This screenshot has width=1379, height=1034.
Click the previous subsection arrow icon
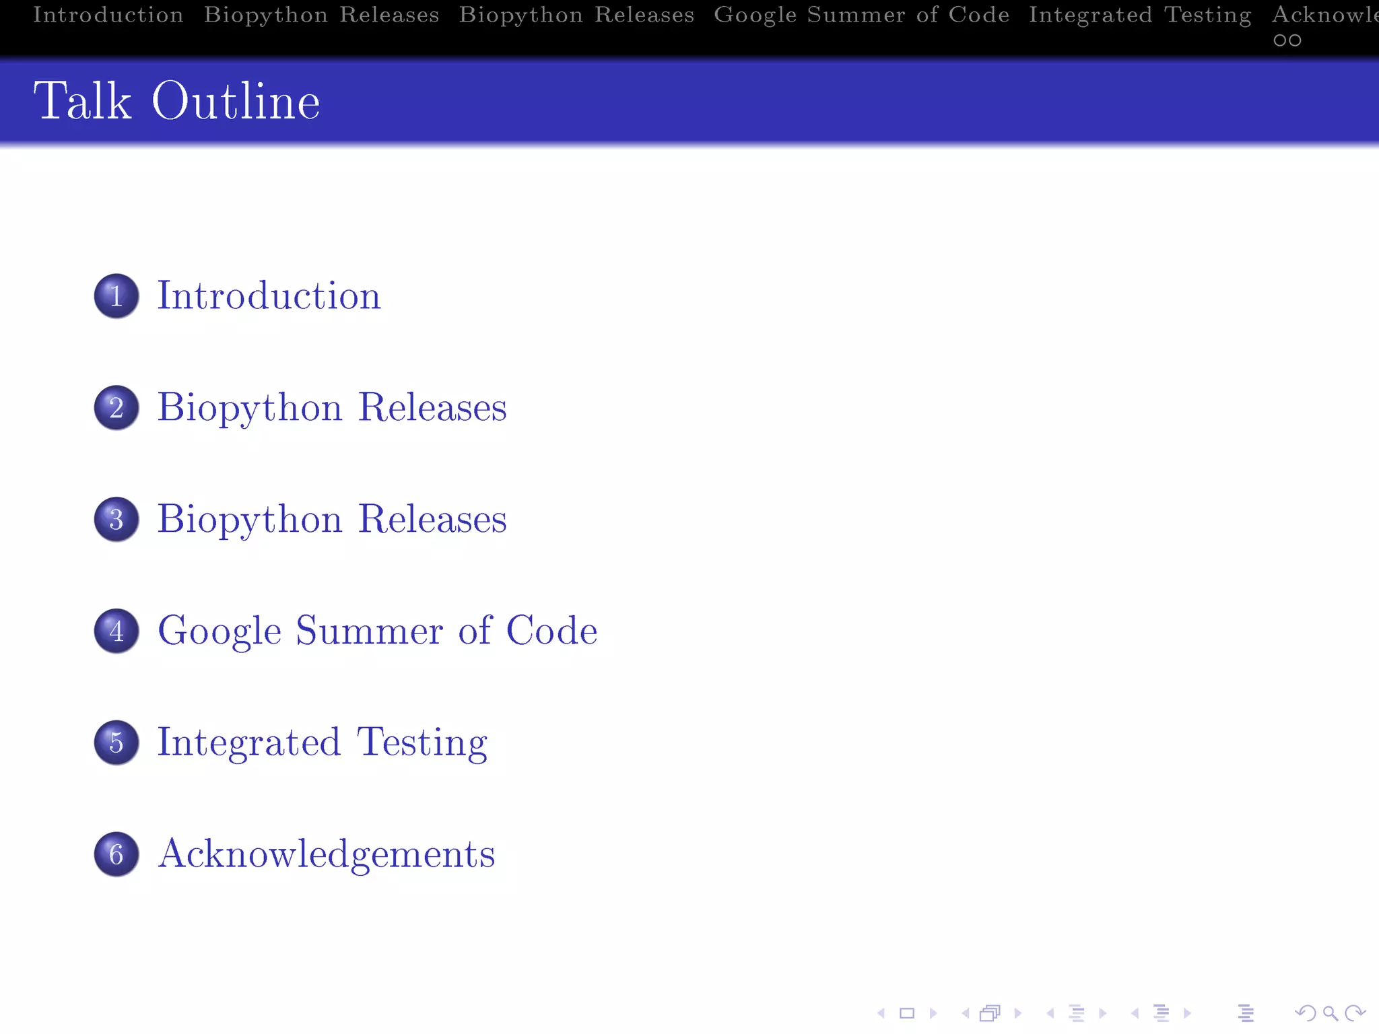[x=1050, y=1013]
